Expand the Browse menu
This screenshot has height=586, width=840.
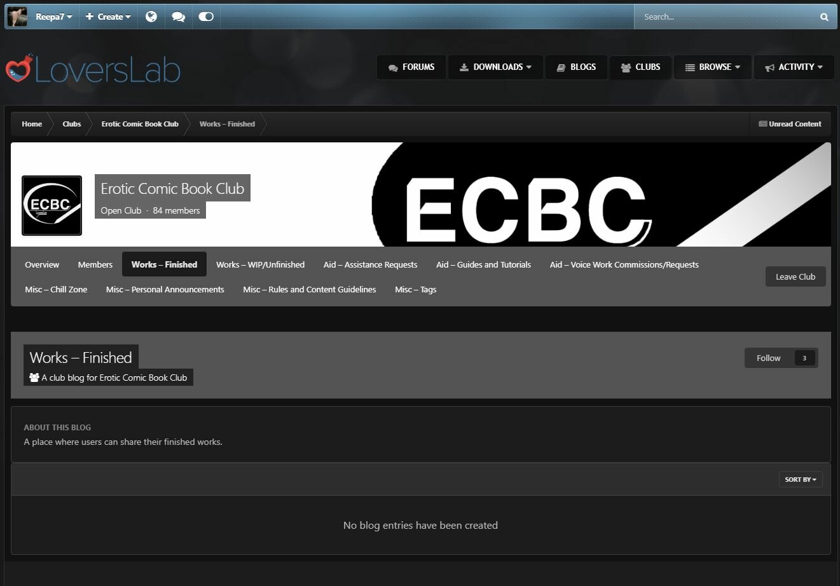[x=713, y=67]
